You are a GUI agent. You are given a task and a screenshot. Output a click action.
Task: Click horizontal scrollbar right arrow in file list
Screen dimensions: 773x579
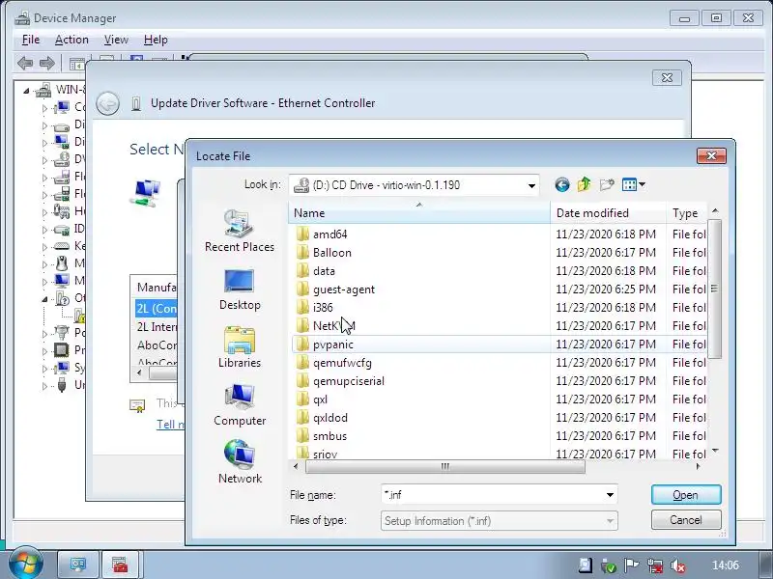pyautogui.click(x=698, y=466)
